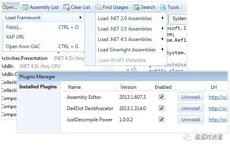Click the Find Usages magnifier icon

click(98, 7)
